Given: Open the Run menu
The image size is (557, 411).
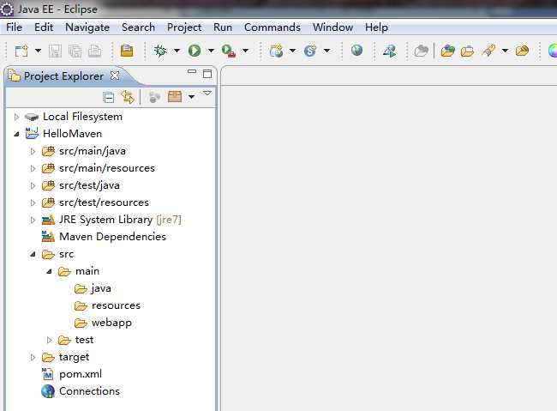Looking at the screenshot, I should click(x=223, y=27).
